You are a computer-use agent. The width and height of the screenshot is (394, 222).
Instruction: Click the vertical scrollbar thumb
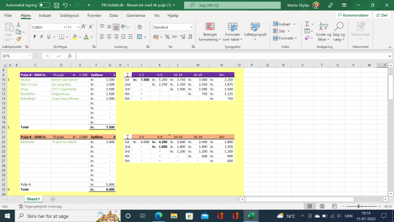(391, 87)
